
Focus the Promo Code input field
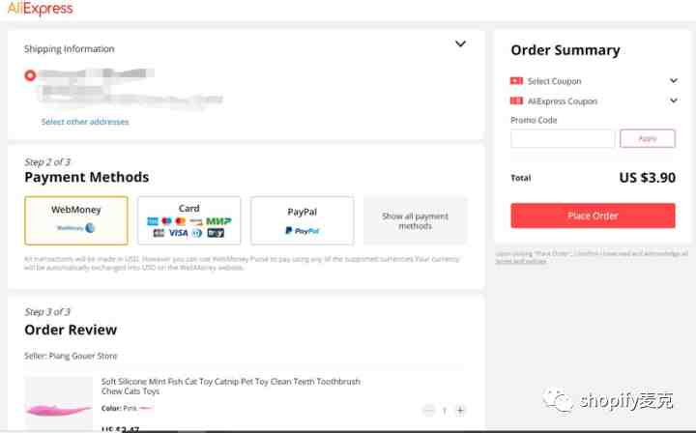(x=563, y=138)
